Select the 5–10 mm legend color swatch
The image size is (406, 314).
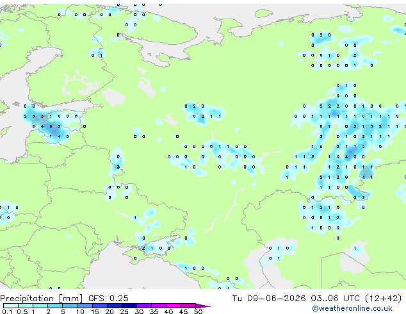[70, 306]
